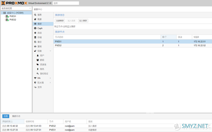212x132 pixels.
Task: Click the 结束时间 column header
Action: click(x=36, y=121)
